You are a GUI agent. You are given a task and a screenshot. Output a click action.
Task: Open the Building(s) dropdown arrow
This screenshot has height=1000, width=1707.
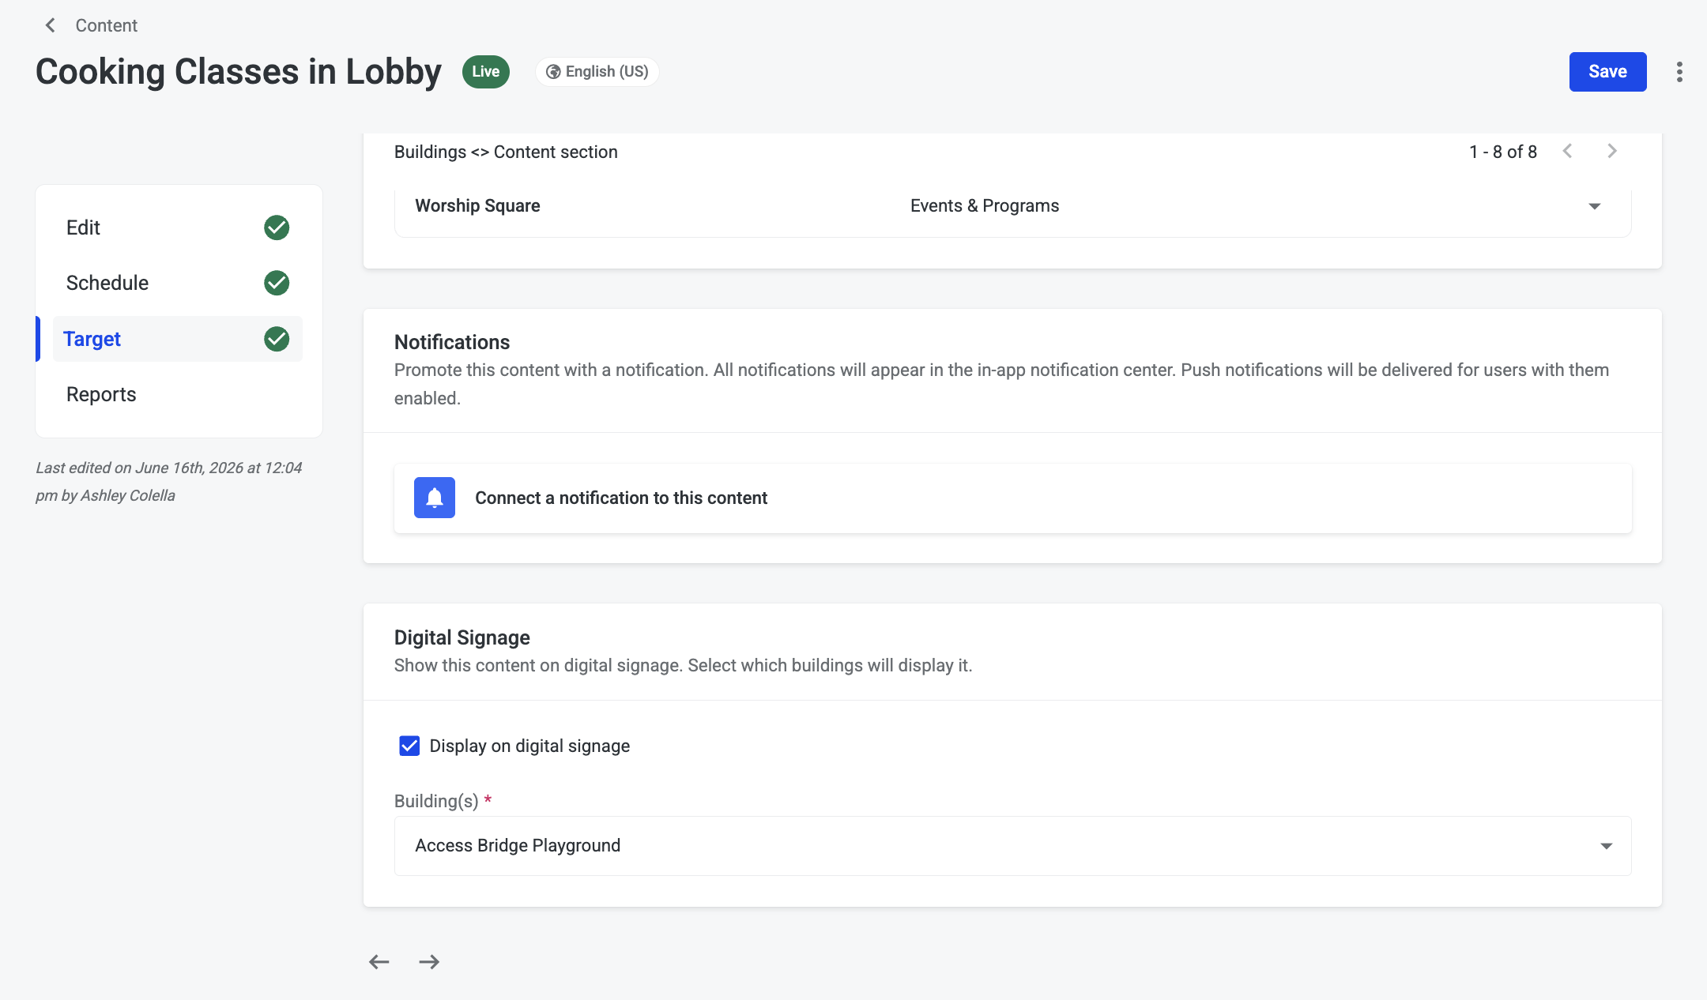point(1607,846)
